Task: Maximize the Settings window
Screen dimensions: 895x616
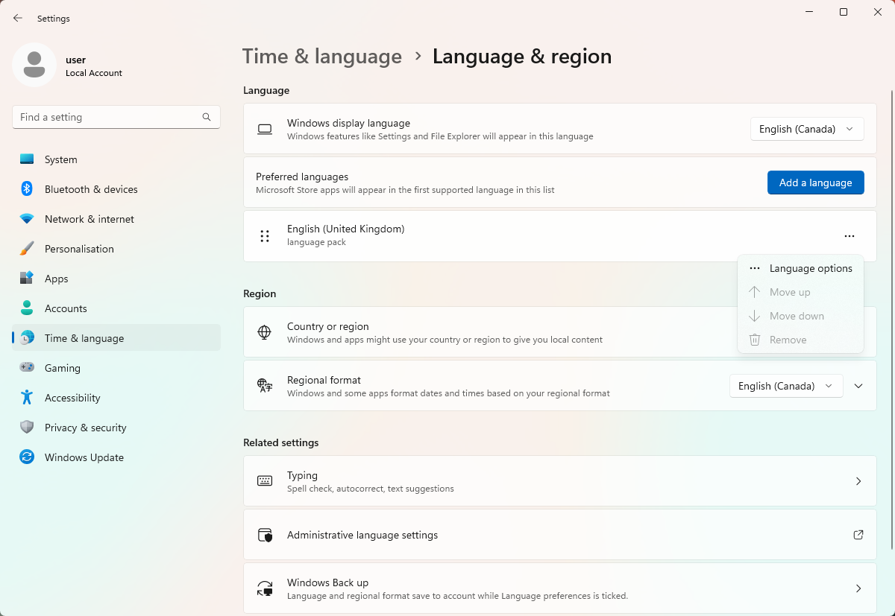Action: pyautogui.click(x=844, y=12)
